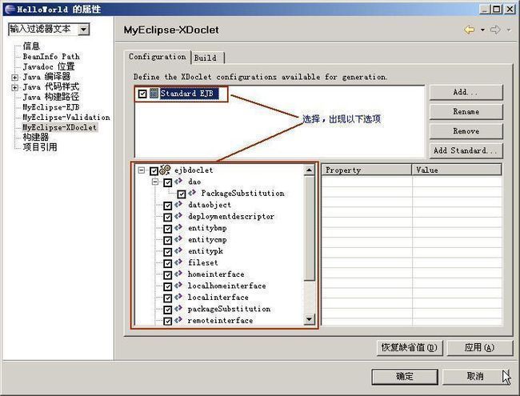Expand the Java 代码样式 tree node
Screen dimensions: 520x396
pyautogui.click(x=14, y=88)
